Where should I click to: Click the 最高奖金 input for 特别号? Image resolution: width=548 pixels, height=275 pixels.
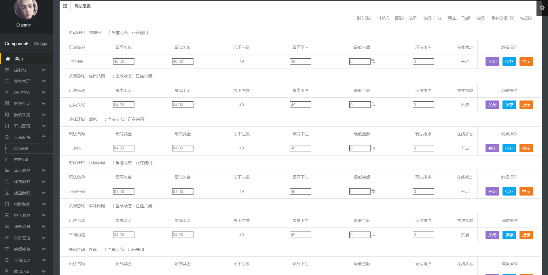124,62
